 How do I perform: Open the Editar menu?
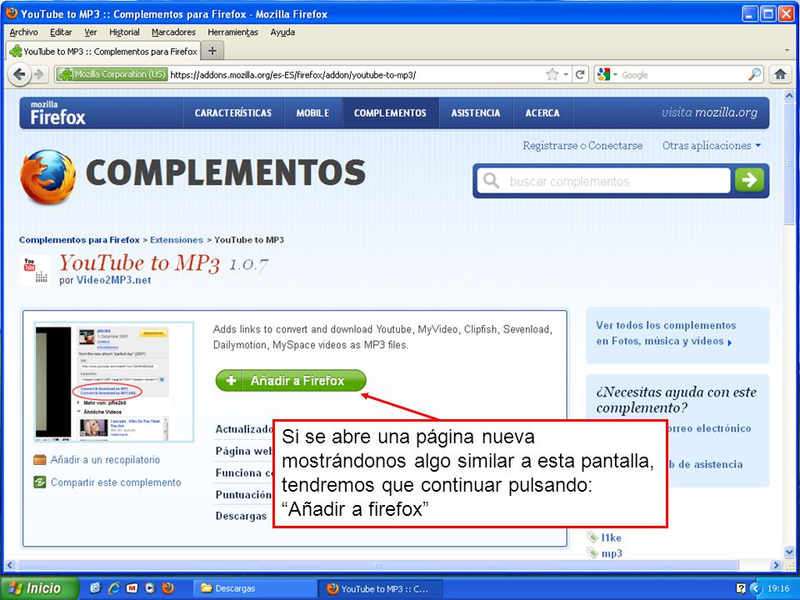[61, 32]
